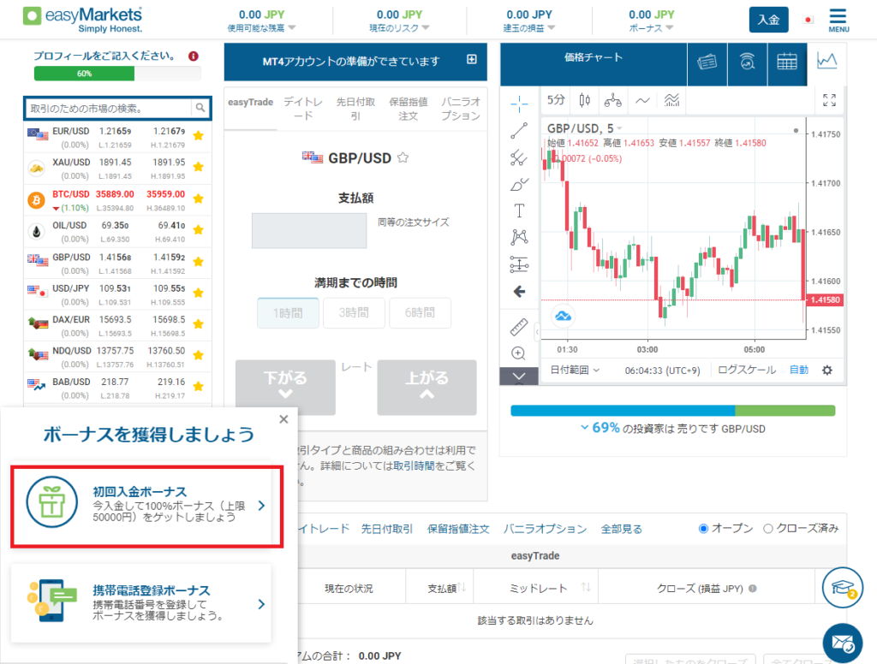
Task: Click the profile completion 60% progress bar
Action: 117,74
